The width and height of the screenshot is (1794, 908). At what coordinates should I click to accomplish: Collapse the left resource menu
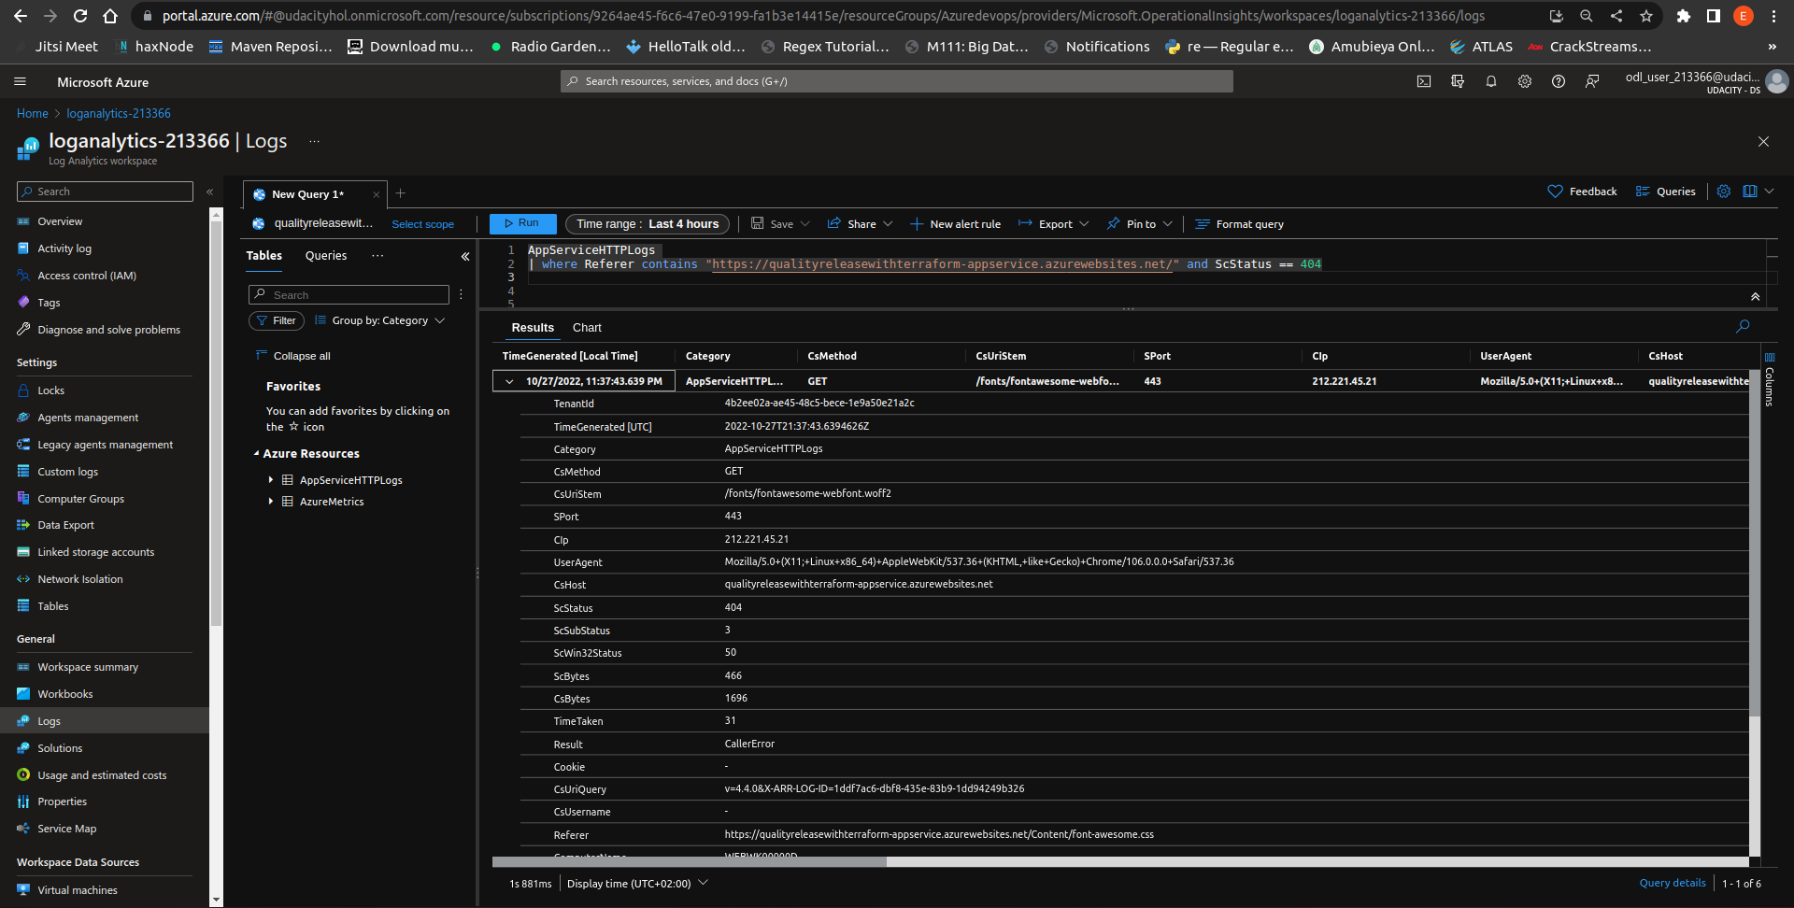(209, 192)
